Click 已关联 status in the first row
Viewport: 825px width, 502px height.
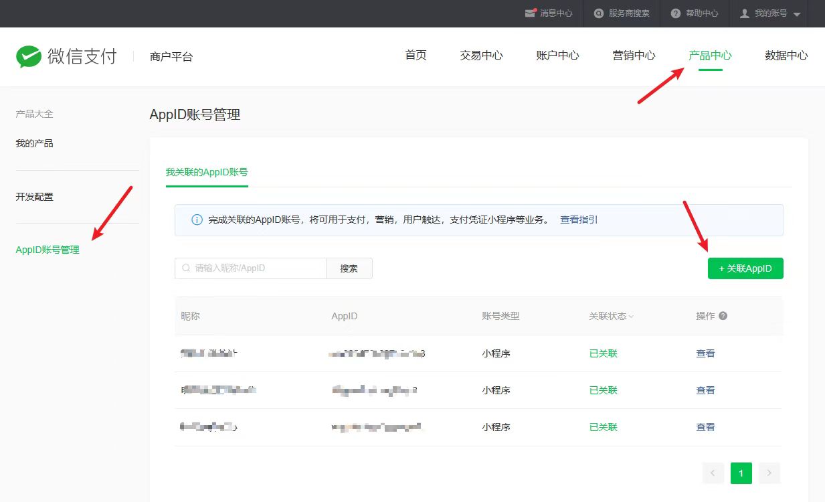[x=603, y=353]
